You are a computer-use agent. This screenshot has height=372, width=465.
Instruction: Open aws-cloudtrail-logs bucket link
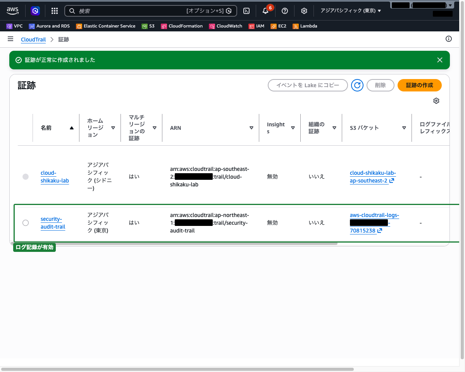[x=374, y=223]
